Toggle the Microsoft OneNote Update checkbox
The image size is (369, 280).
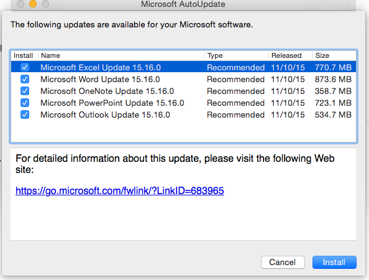(x=25, y=91)
